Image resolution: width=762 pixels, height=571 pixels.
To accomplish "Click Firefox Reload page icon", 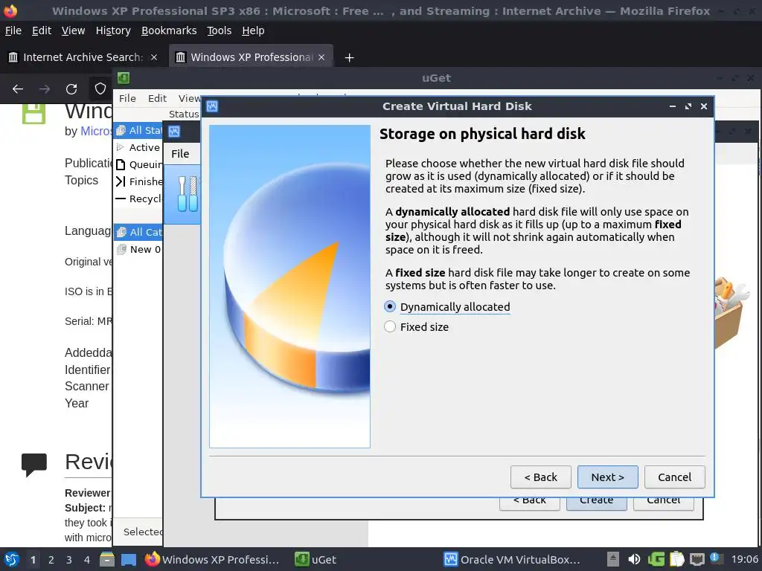I will [71, 89].
